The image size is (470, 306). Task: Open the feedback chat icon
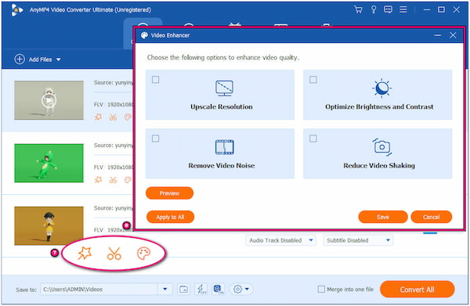coord(388,10)
